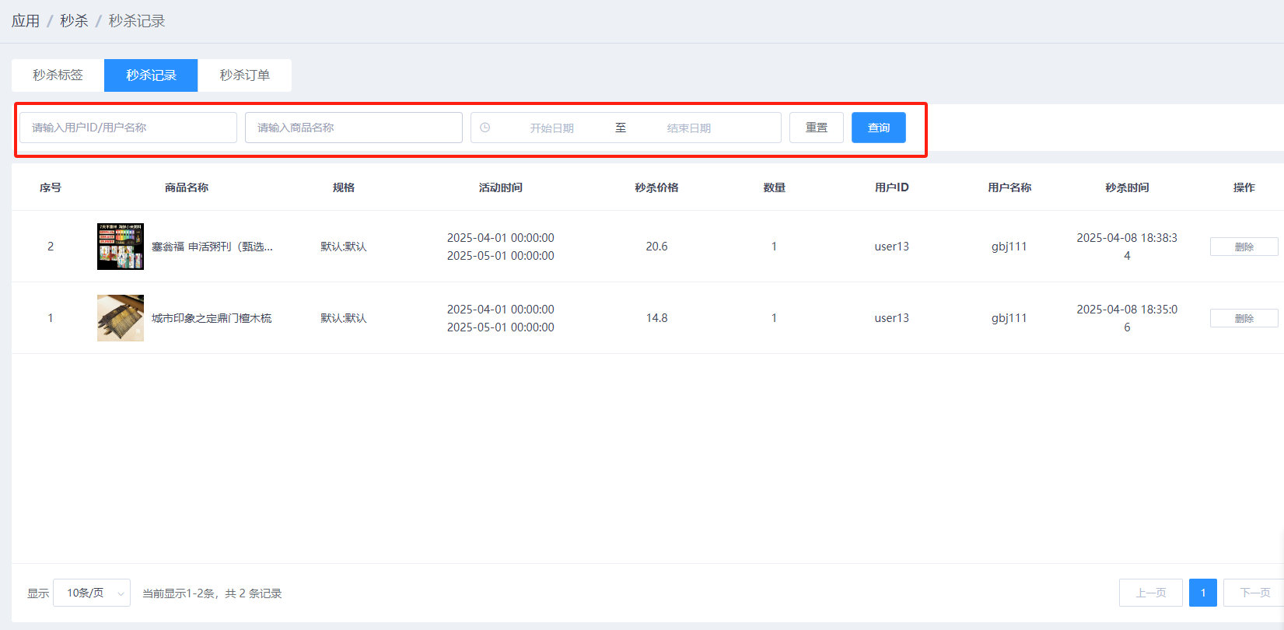Select the 秒杀记录 tab
Image resolution: width=1284 pixels, height=630 pixels.
click(x=151, y=75)
